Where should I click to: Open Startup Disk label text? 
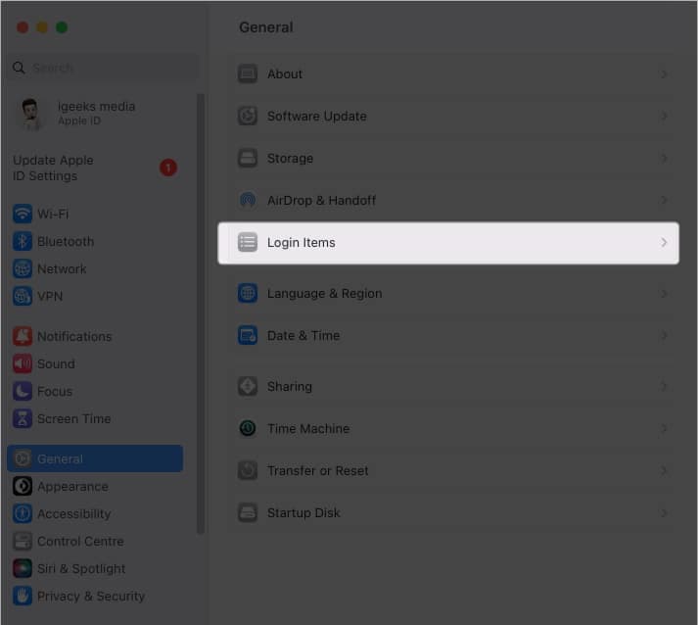[x=303, y=512]
